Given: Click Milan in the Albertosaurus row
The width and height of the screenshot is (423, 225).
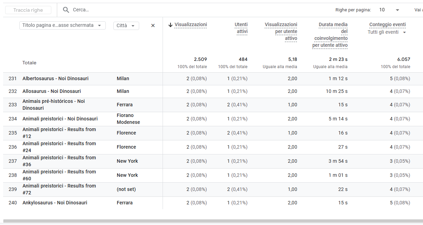Looking at the screenshot, I should tap(123, 78).
